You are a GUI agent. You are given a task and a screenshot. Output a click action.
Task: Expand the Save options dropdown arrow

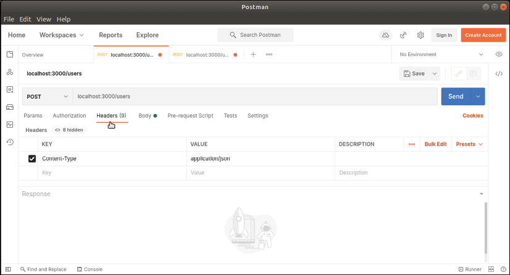pyautogui.click(x=435, y=74)
